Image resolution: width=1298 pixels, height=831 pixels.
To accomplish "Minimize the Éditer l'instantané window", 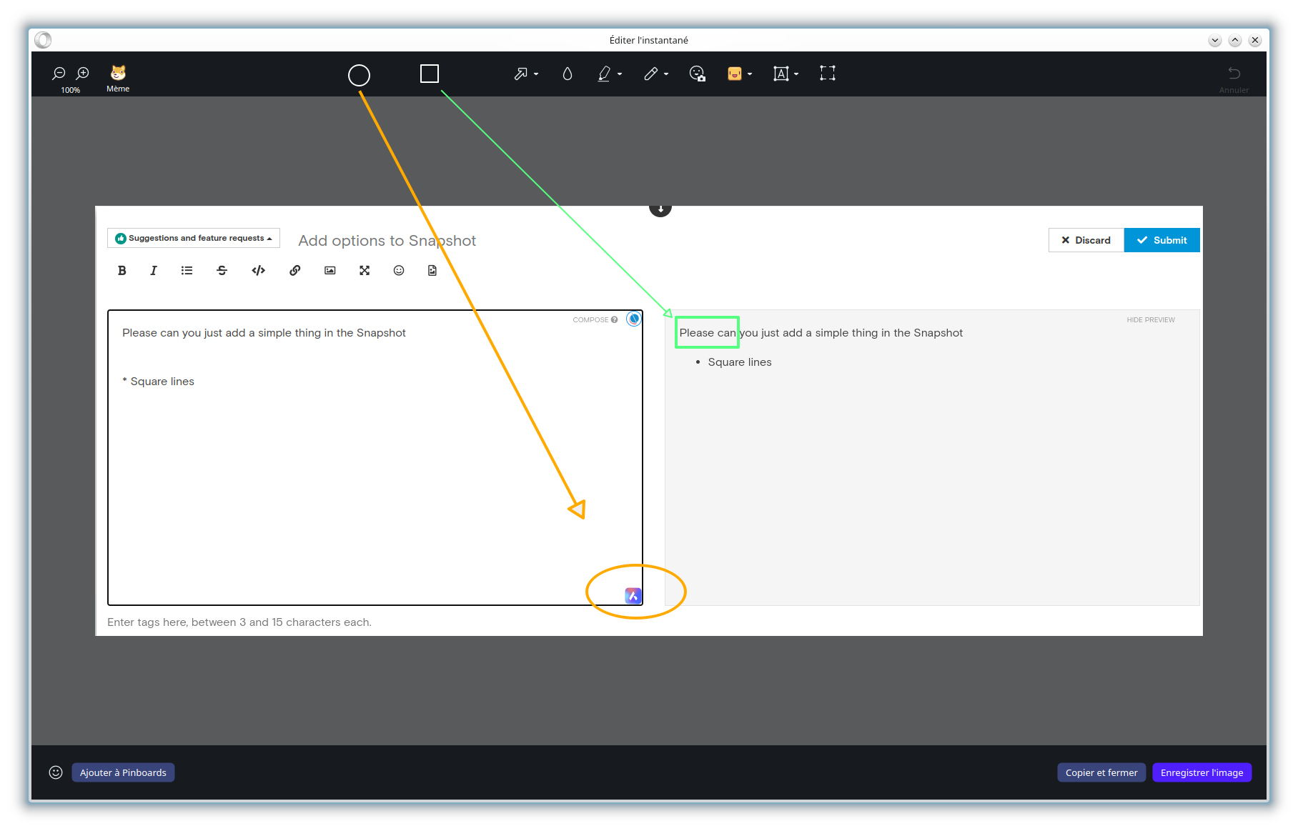I will pos(1215,41).
